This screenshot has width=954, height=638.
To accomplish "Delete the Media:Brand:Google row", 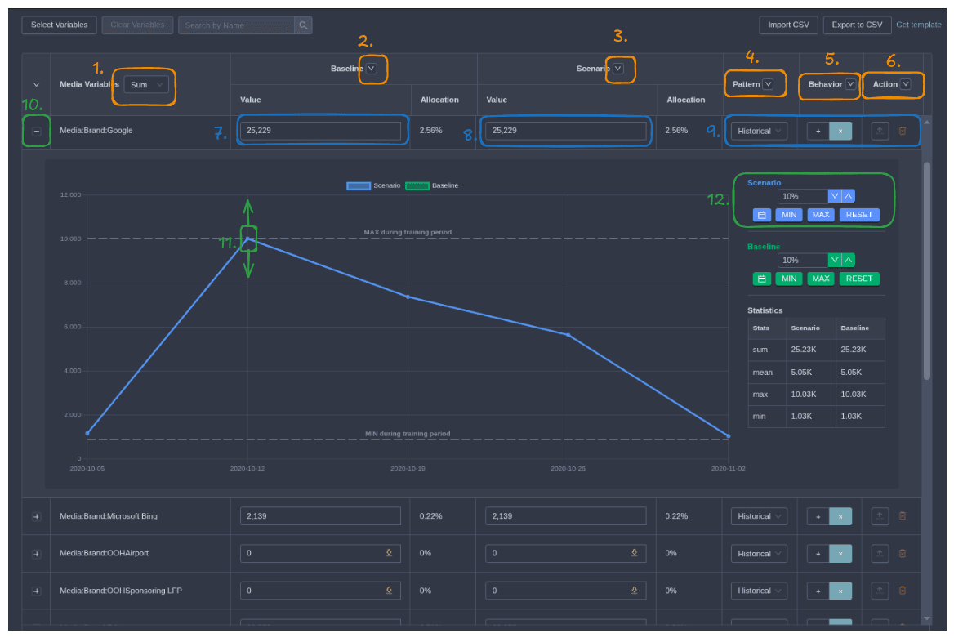I will [x=903, y=131].
